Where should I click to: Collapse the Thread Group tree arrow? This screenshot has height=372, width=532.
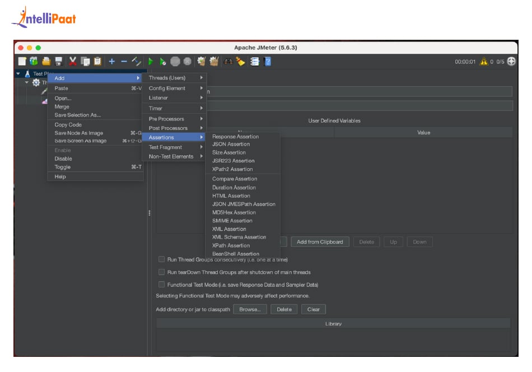tap(27, 82)
